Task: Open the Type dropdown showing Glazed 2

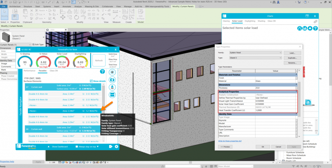Action: coord(255,58)
